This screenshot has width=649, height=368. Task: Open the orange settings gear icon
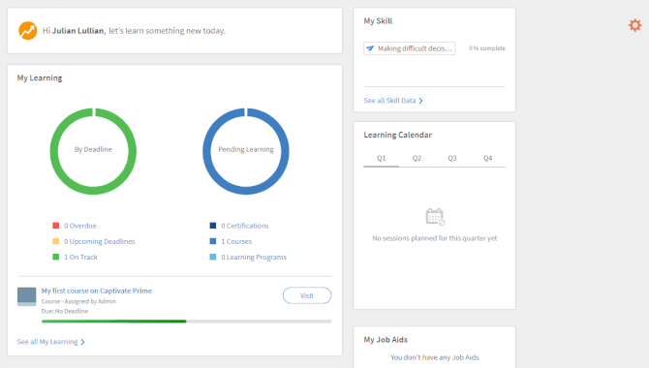click(x=634, y=25)
